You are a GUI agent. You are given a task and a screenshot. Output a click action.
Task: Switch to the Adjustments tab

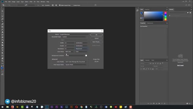click(x=150, y=23)
